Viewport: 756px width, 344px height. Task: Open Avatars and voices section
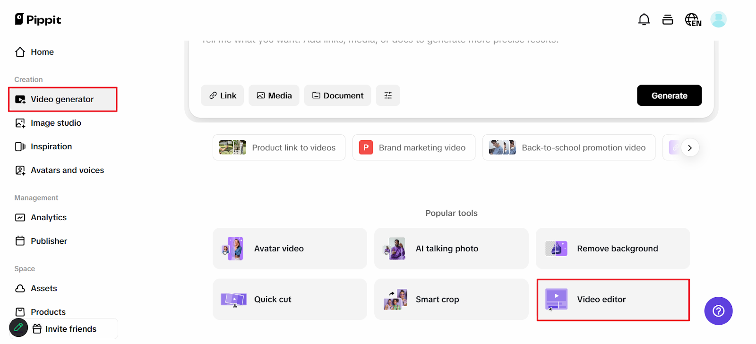(x=67, y=170)
